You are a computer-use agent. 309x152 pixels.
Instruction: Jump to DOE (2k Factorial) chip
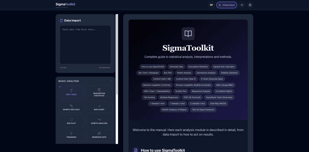coord(192,97)
